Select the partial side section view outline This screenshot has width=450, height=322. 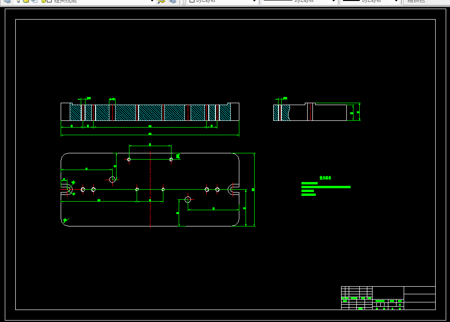(x=310, y=112)
